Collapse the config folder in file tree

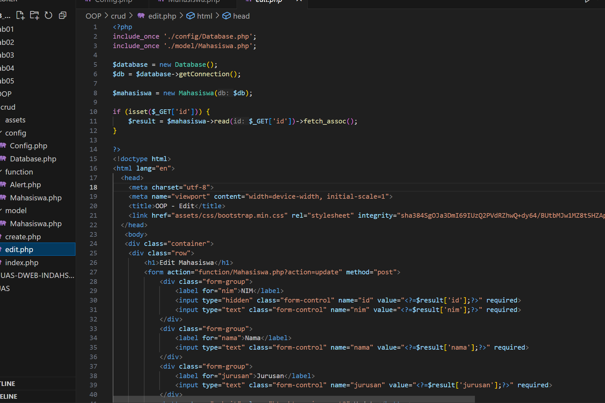tap(15, 133)
